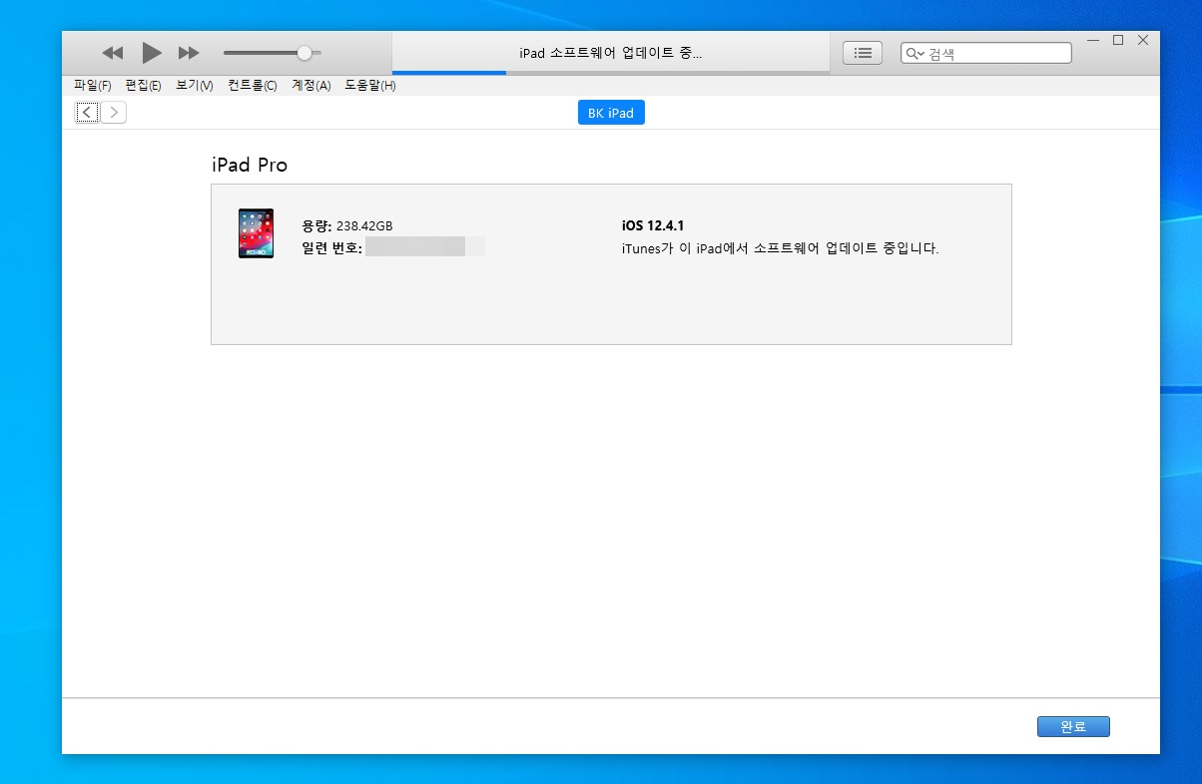Click the 'iPad 소프트웨어 업데이트 중...' status text
The width and height of the screenshot is (1202, 784).
(611, 53)
